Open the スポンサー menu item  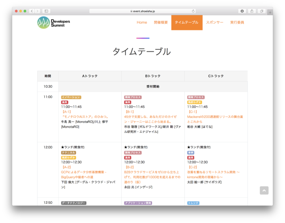point(215,22)
